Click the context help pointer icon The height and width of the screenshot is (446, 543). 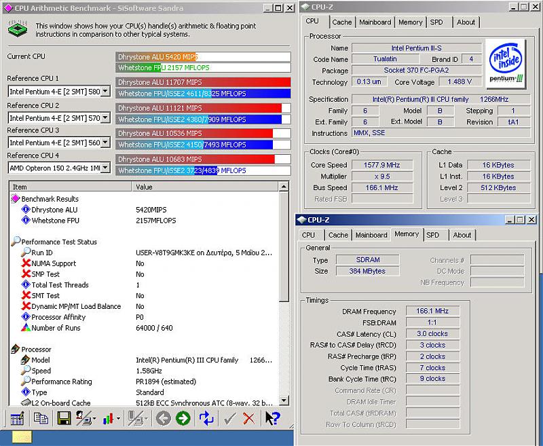tap(273, 418)
